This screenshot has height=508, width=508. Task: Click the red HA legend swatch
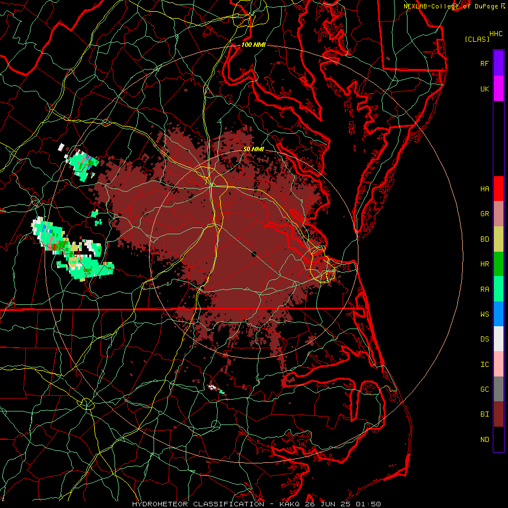pyautogui.click(x=498, y=189)
